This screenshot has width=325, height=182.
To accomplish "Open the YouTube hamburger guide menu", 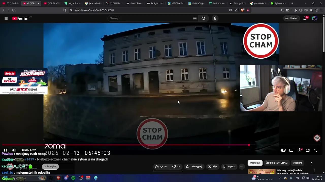I will (6, 18).
